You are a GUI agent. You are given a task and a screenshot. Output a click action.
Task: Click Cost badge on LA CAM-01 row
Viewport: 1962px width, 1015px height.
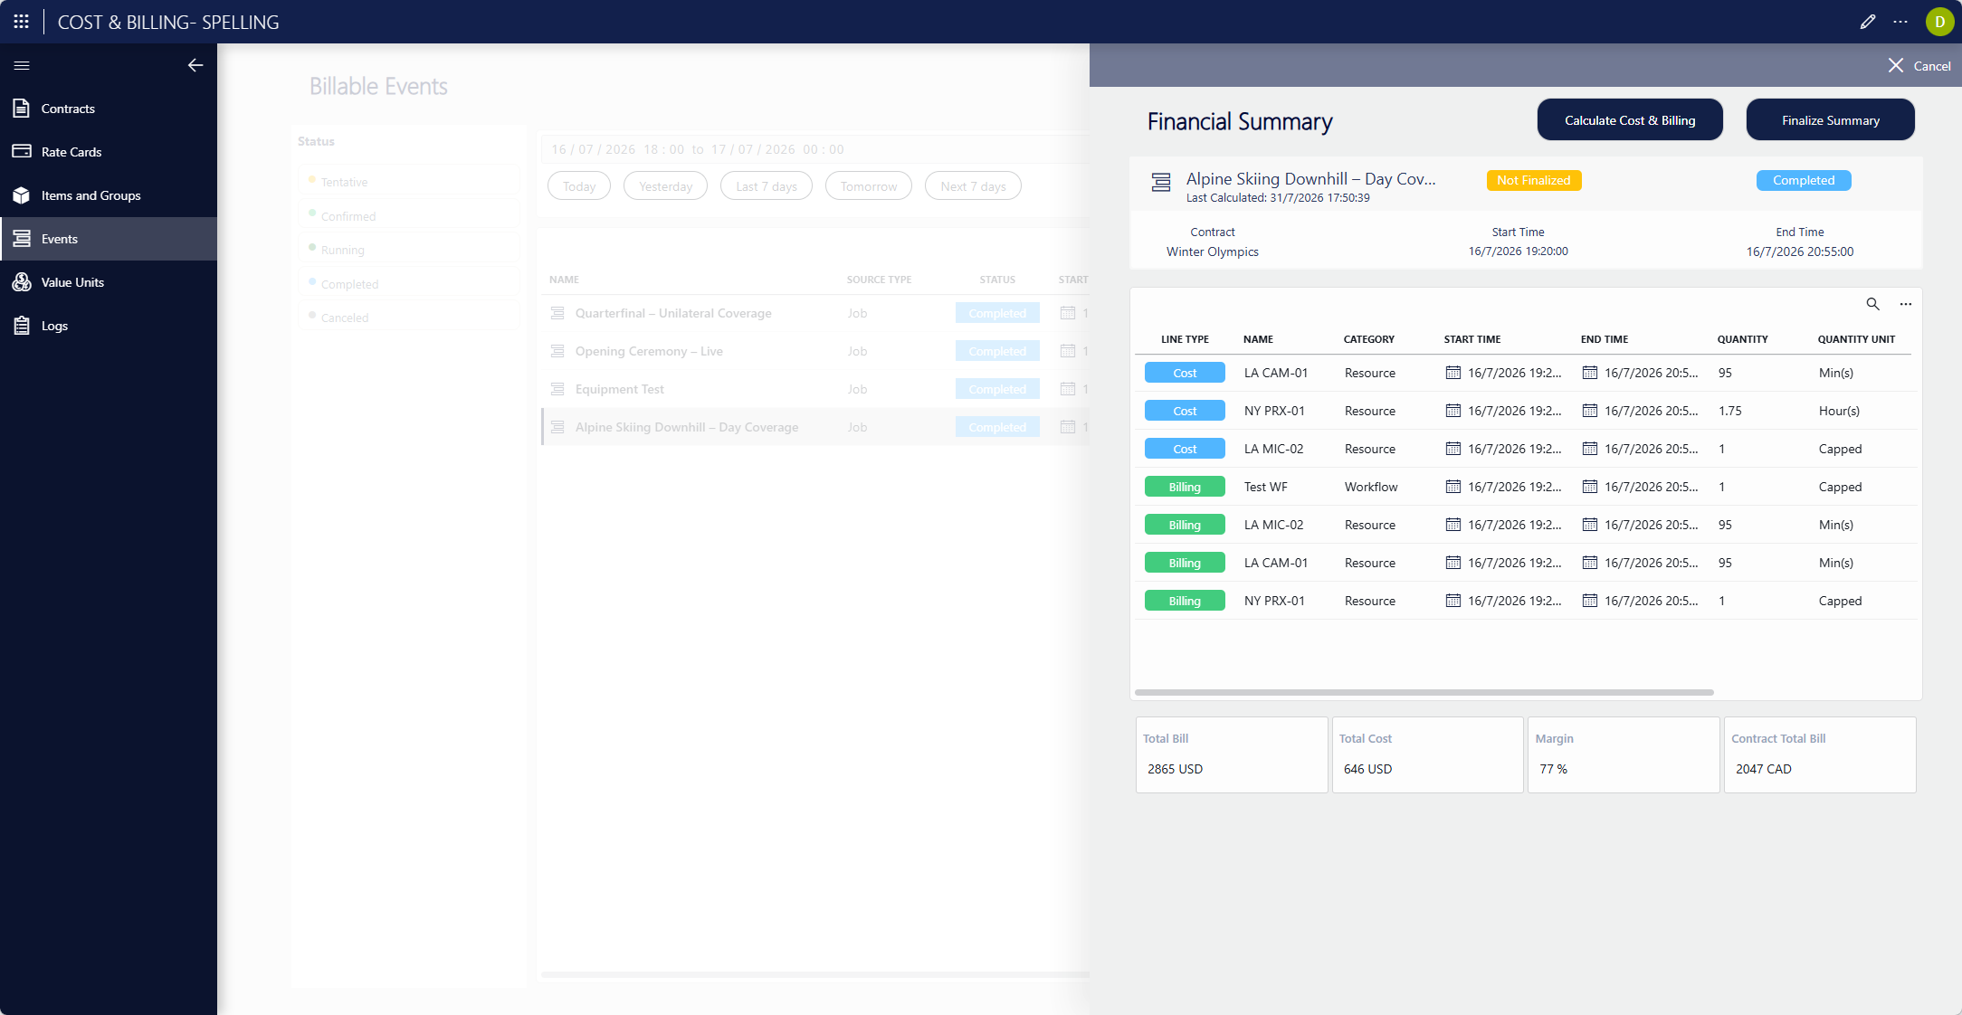(x=1185, y=373)
